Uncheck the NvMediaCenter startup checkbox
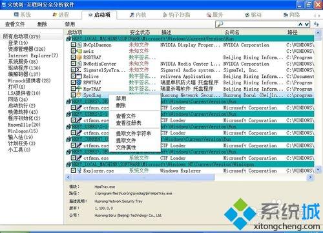The width and height of the screenshot is (323, 233). (74, 64)
